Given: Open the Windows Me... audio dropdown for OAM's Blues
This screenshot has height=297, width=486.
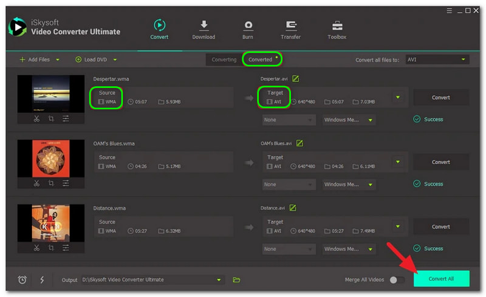Looking at the screenshot, I should 349,185.
